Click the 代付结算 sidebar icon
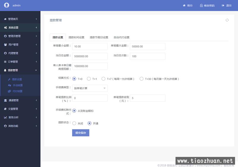Screen dimensions: 238x167 point(9,91)
